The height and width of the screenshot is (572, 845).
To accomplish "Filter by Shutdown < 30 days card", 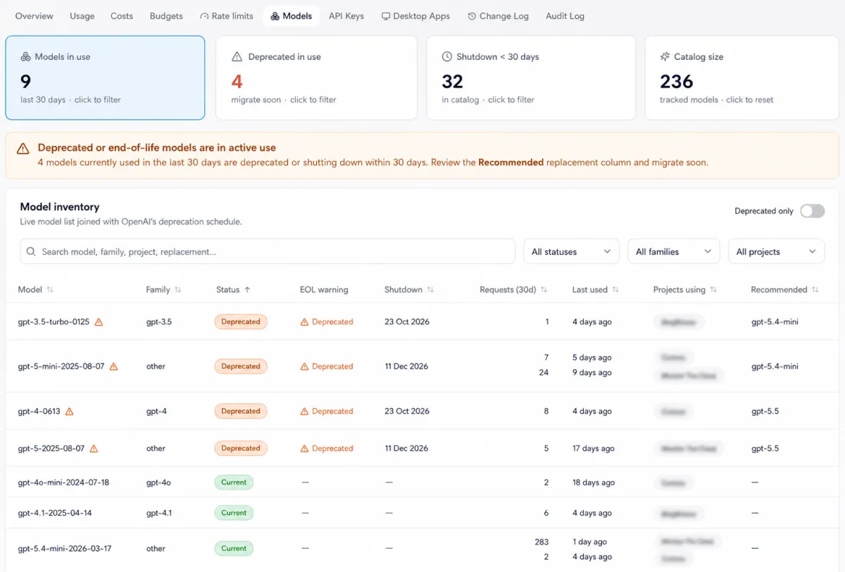I will click(531, 78).
